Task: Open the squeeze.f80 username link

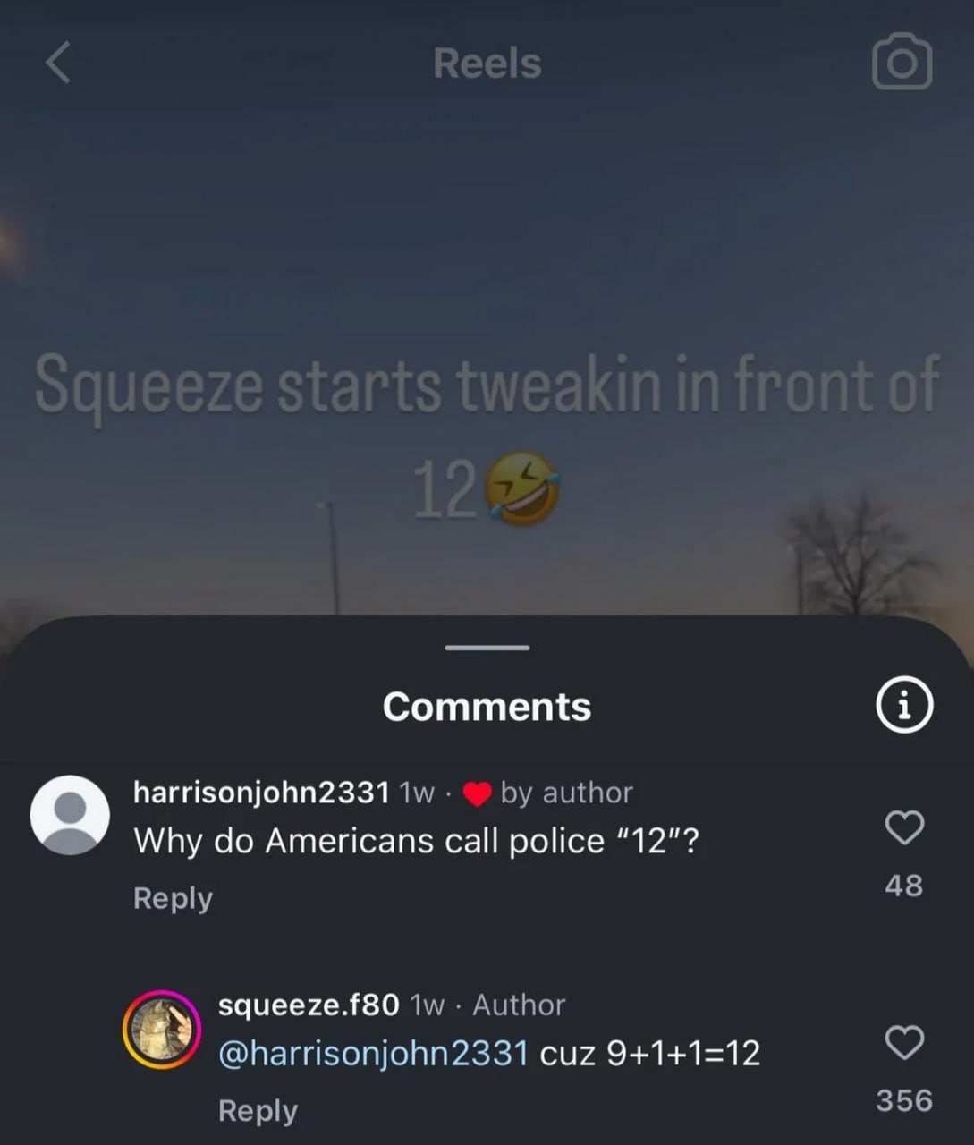Action: coord(309,1005)
